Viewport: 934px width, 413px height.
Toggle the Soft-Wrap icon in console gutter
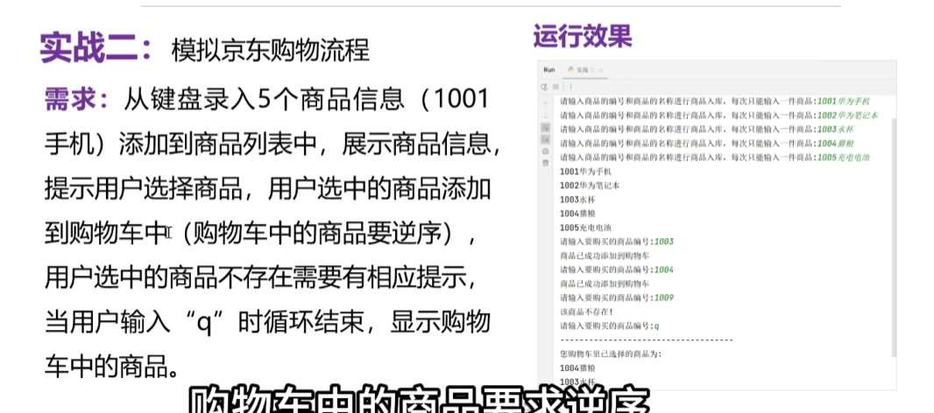545,128
